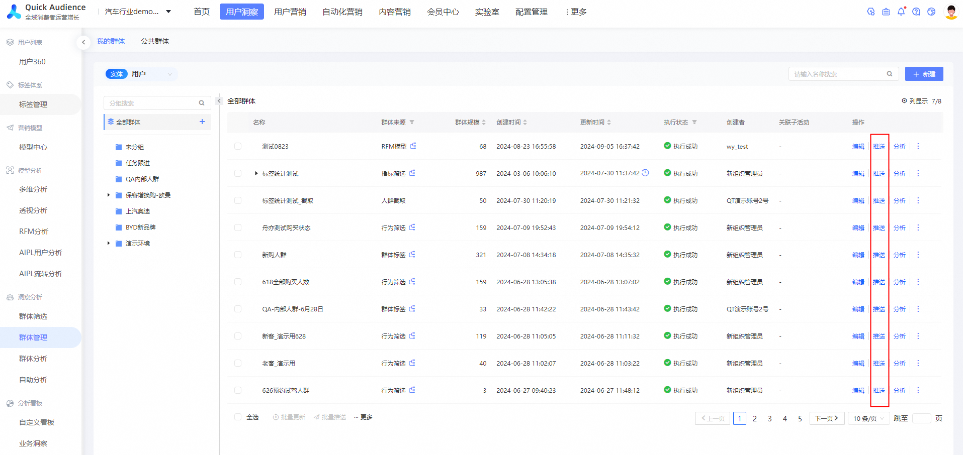Image resolution: width=963 pixels, height=455 pixels.
Task: Switch to 我的群体 tab
Action: (111, 41)
